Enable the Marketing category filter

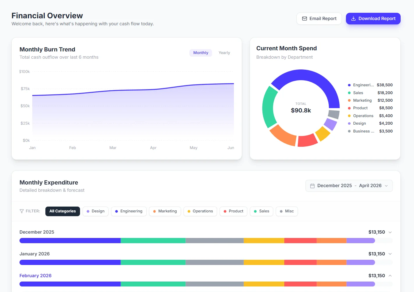(x=165, y=211)
